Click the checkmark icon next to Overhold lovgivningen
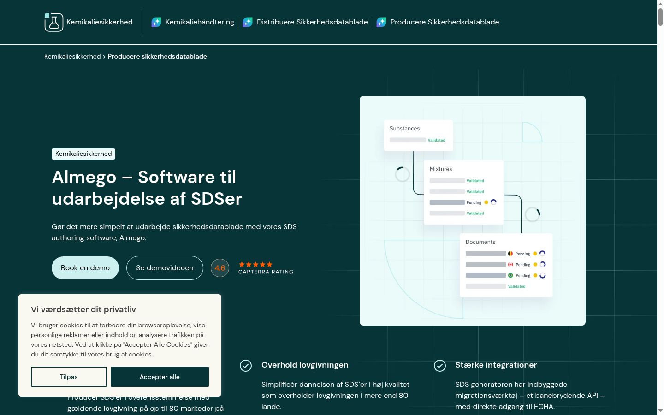Viewport: 664px width, 415px height. point(246,366)
